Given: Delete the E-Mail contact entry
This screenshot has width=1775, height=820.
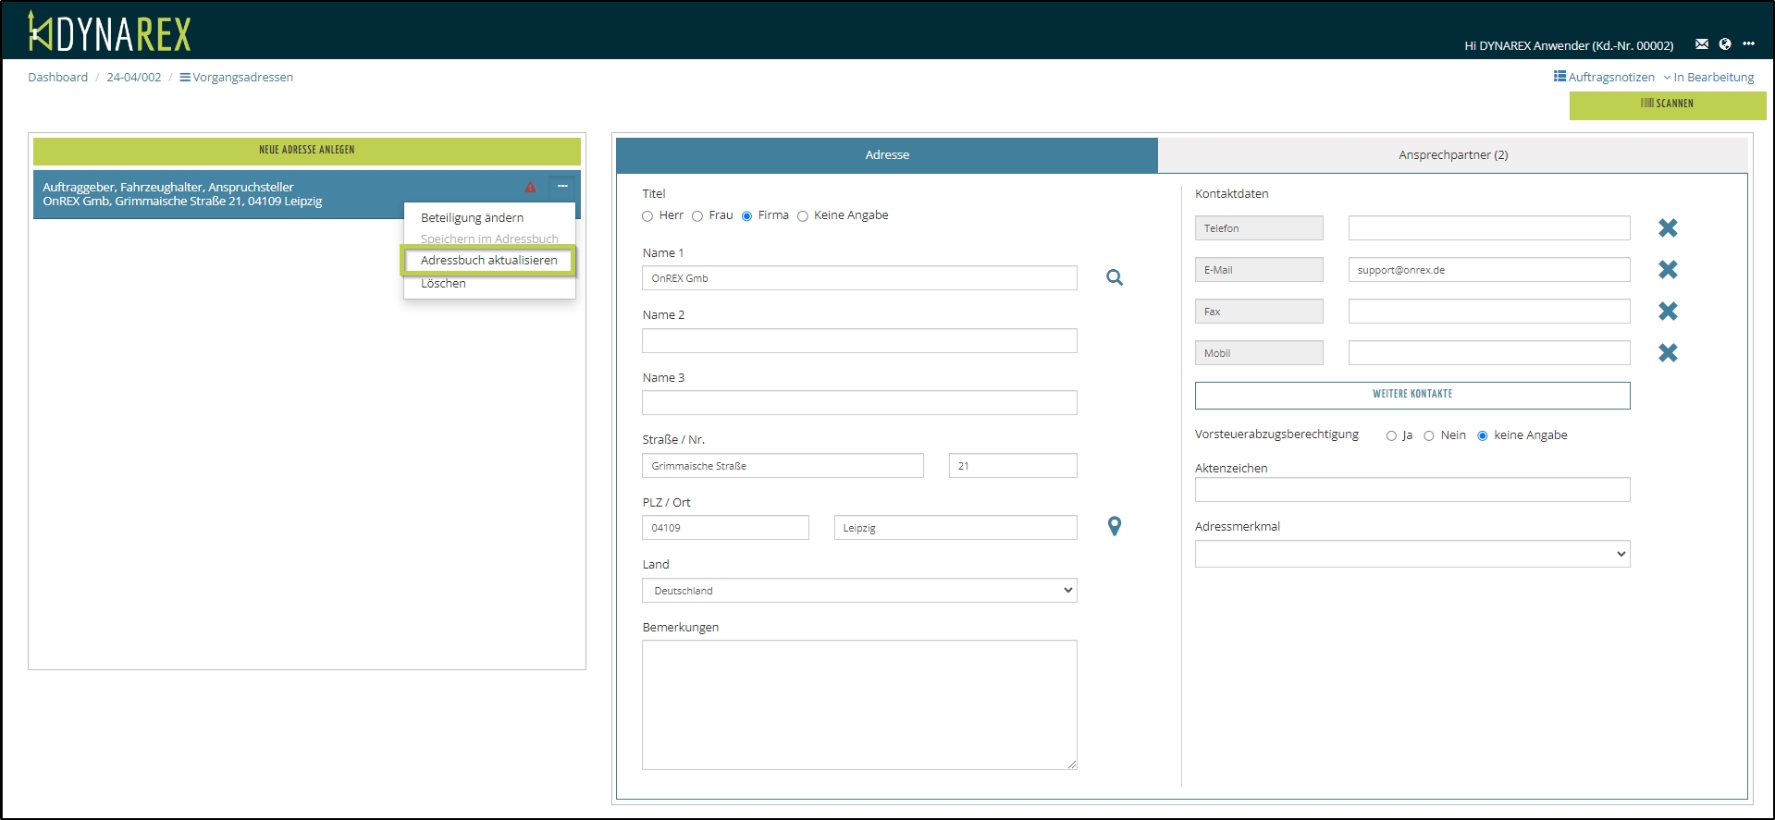Looking at the screenshot, I should (x=1668, y=270).
